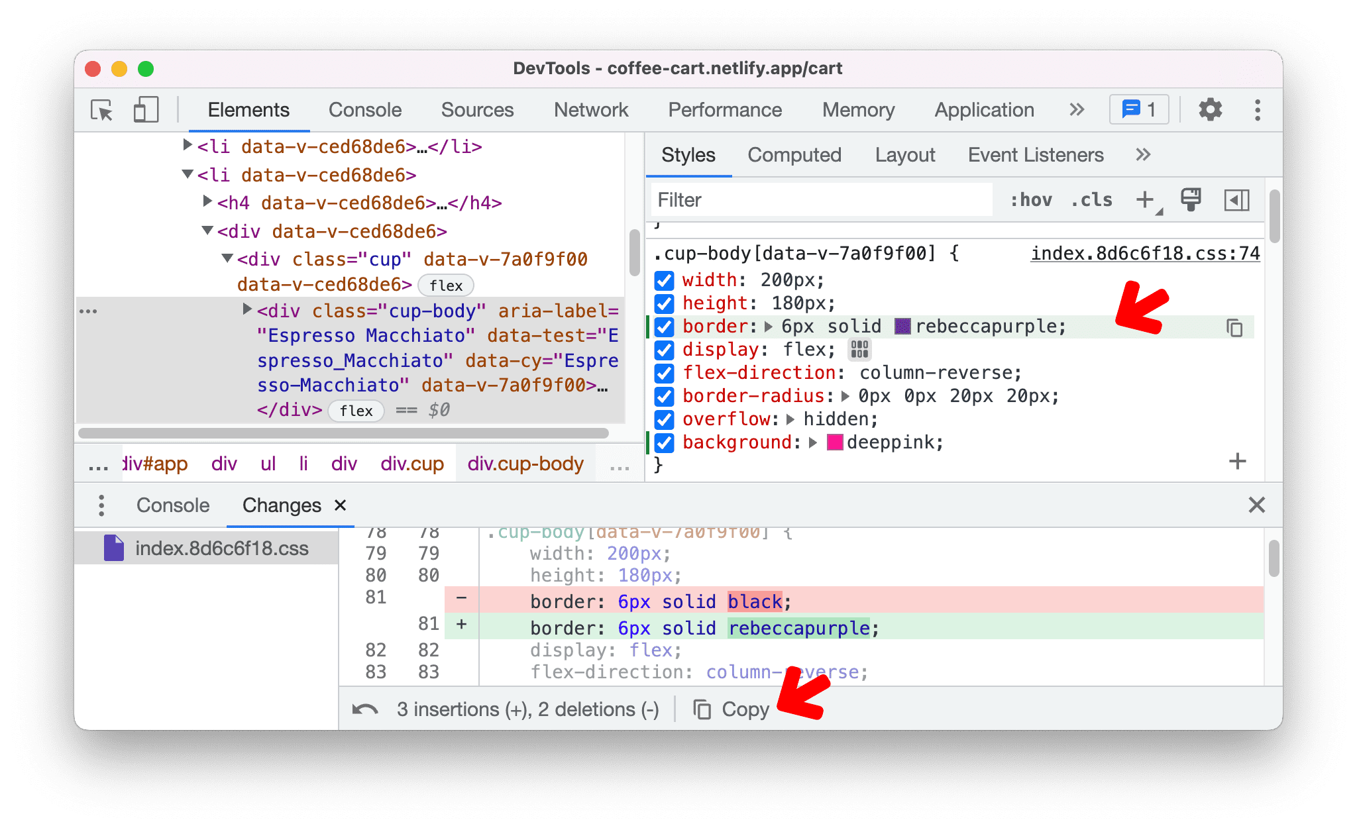Switch to the Computed styles tab
The height and width of the screenshot is (828, 1357).
point(796,154)
